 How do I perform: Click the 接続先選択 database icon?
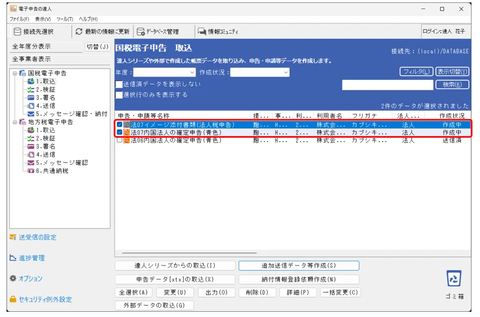click(x=18, y=32)
